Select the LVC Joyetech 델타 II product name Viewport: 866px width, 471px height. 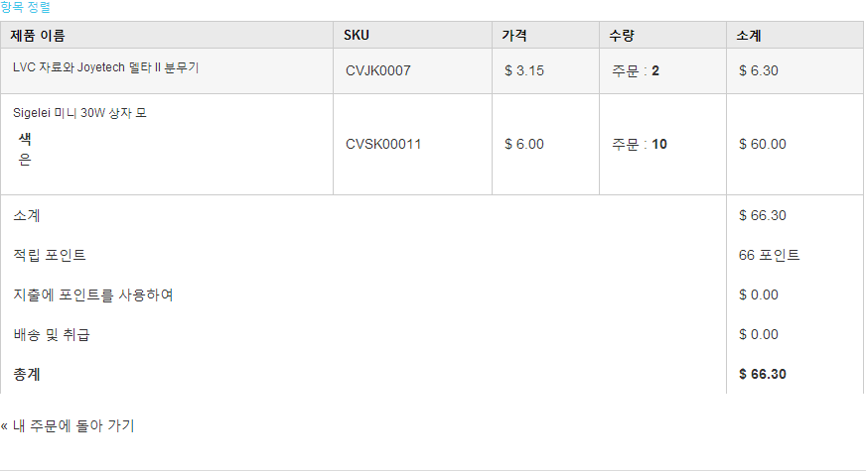coord(111,67)
